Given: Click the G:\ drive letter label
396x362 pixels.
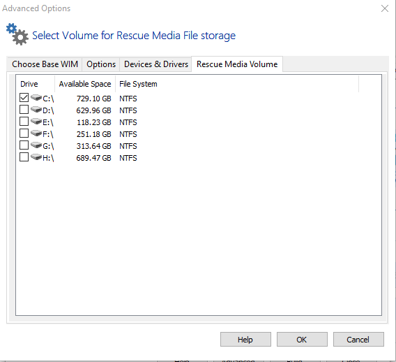Looking at the screenshot, I should pos(48,146).
